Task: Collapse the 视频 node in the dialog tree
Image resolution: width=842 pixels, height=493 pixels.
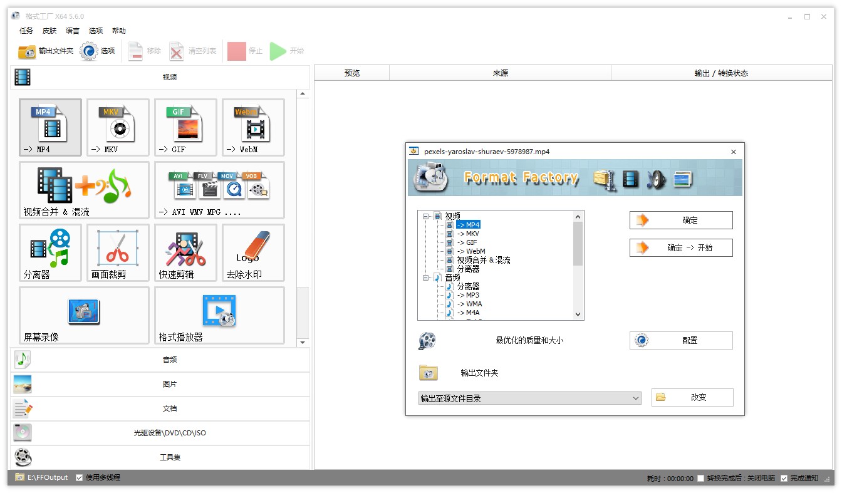Action: coord(426,216)
